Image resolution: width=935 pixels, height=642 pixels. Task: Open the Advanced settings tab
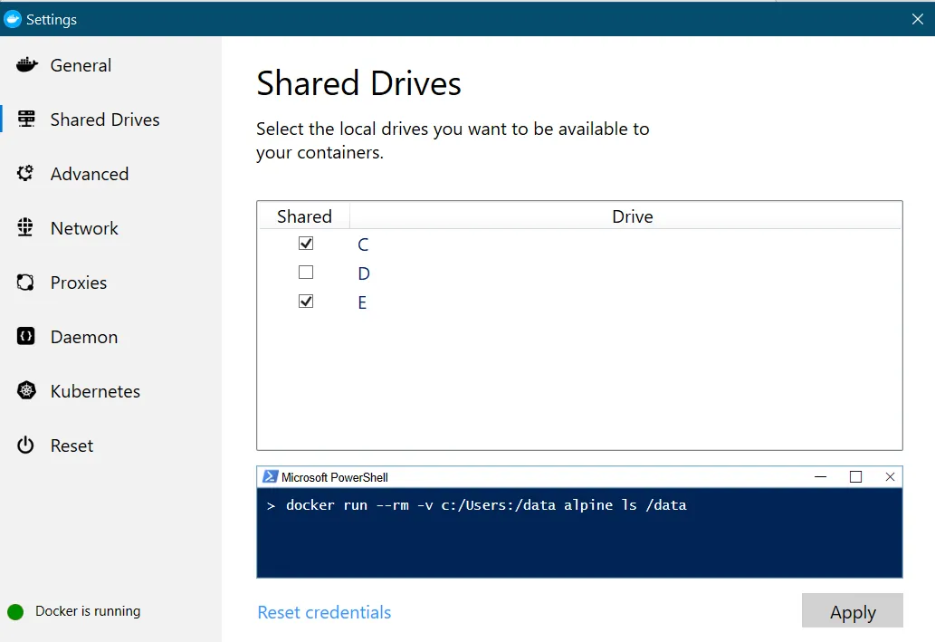point(90,174)
